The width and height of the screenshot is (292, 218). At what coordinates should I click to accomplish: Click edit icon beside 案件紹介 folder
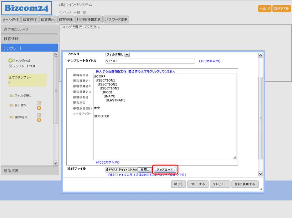pyautogui.click(x=39, y=115)
